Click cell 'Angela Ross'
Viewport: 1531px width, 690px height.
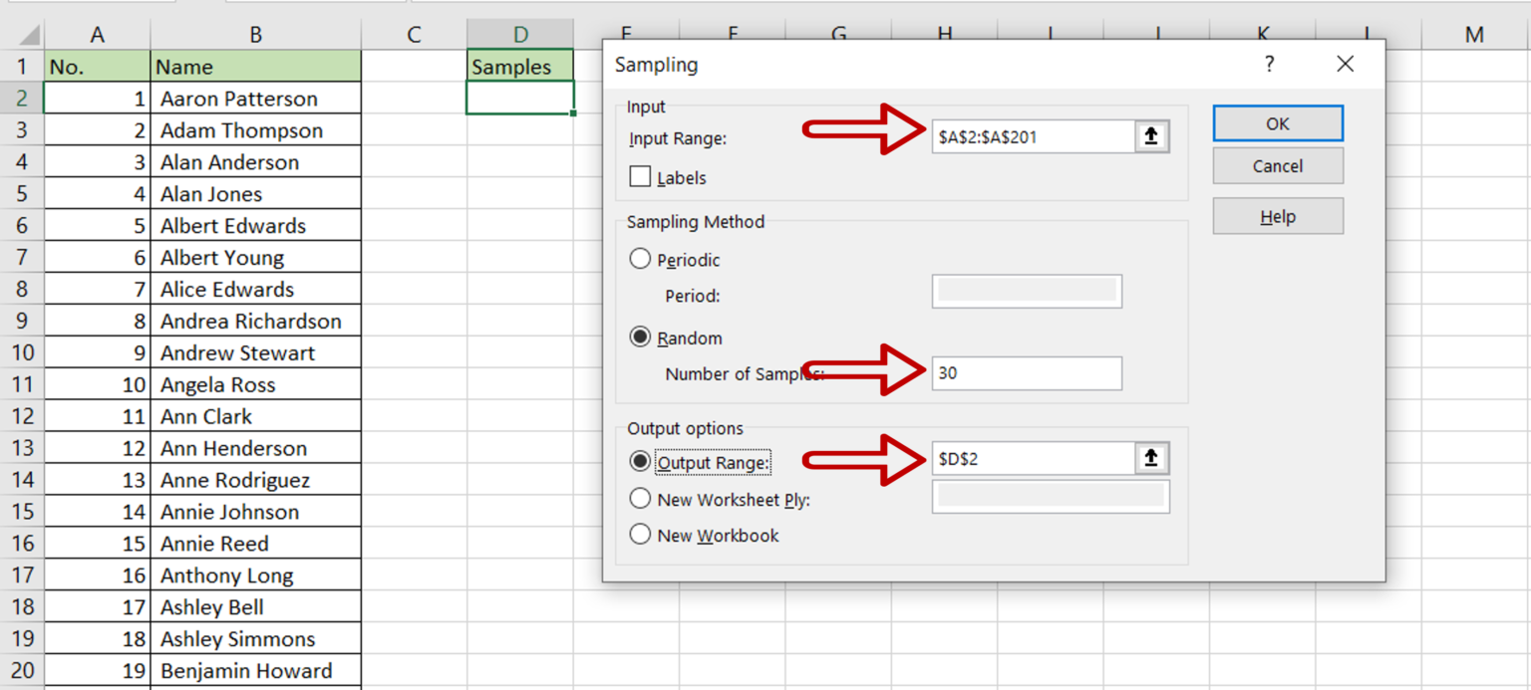256,384
